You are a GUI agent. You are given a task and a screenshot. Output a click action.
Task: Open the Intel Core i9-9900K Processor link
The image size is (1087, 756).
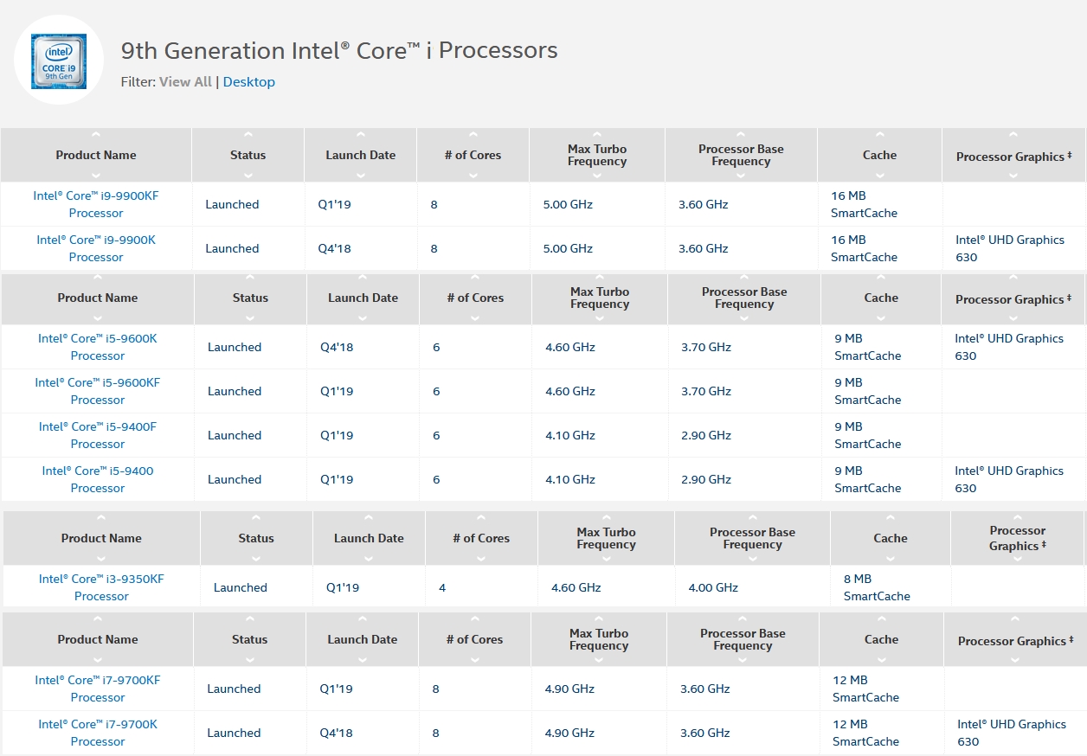[96, 248]
